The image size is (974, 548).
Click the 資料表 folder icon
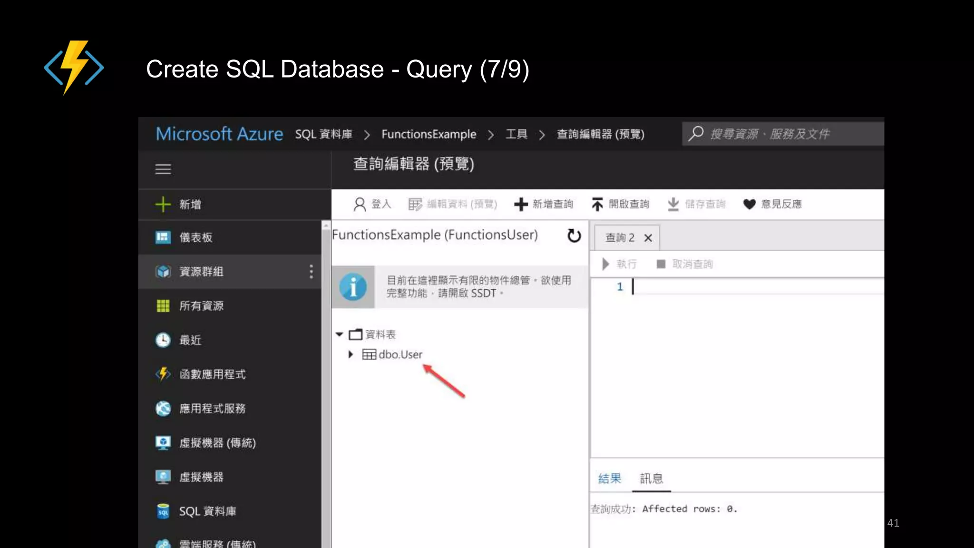[x=355, y=334]
